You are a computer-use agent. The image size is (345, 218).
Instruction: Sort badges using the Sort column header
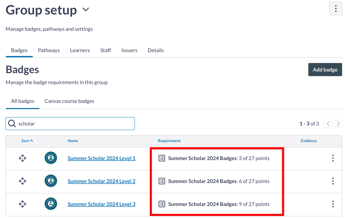(27, 141)
